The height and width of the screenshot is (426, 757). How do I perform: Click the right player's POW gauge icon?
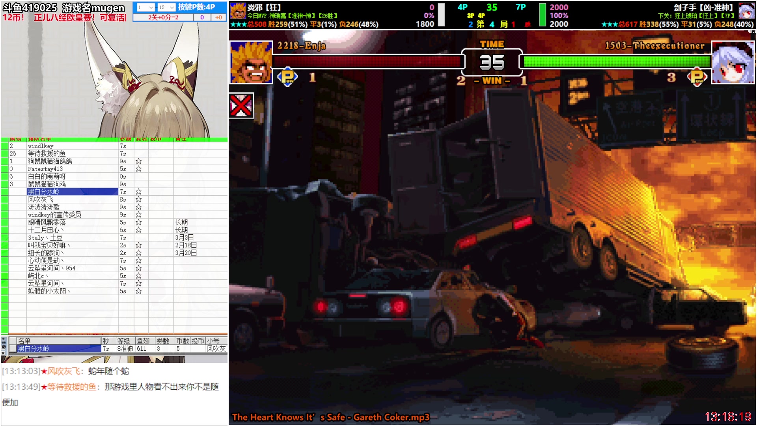click(697, 77)
